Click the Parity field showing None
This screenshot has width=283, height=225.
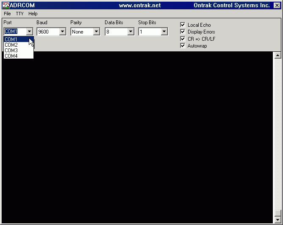tap(82, 31)
